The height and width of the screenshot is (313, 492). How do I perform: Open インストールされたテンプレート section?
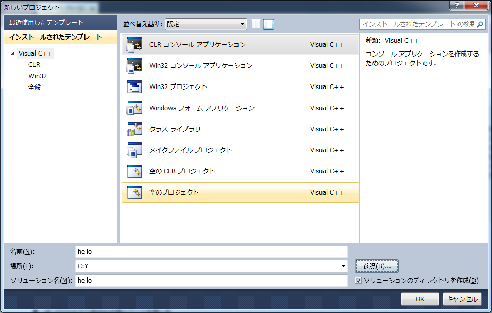point(61,37)
